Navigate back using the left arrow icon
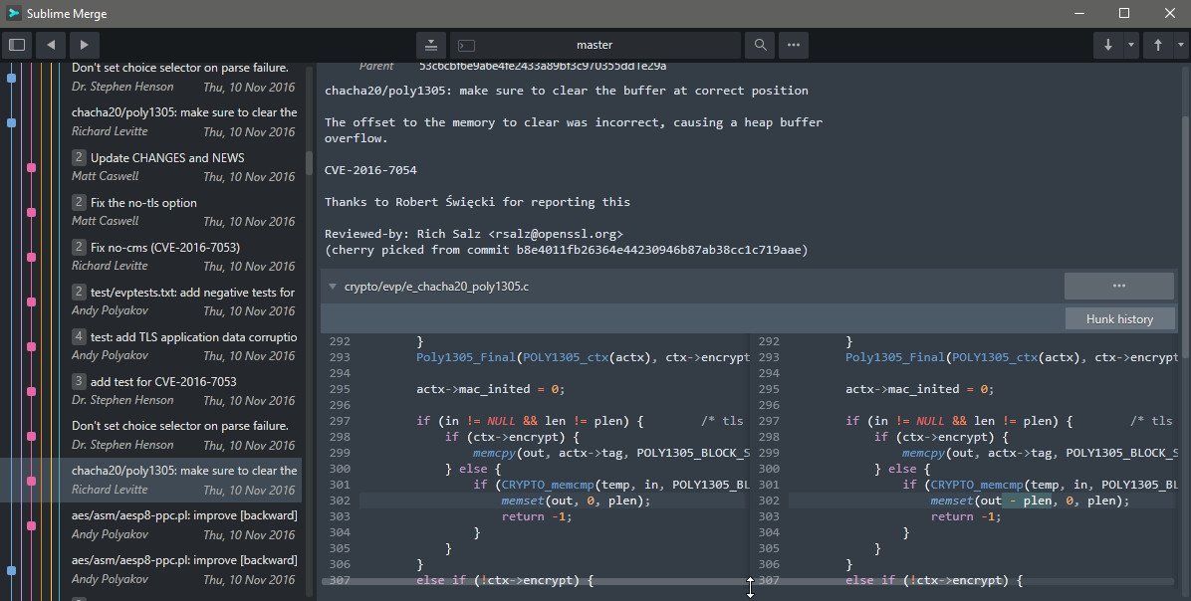1191x601 pixels. [x=50, y=45]
